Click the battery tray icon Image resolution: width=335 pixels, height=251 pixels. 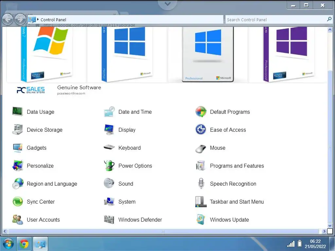(300, 243)
